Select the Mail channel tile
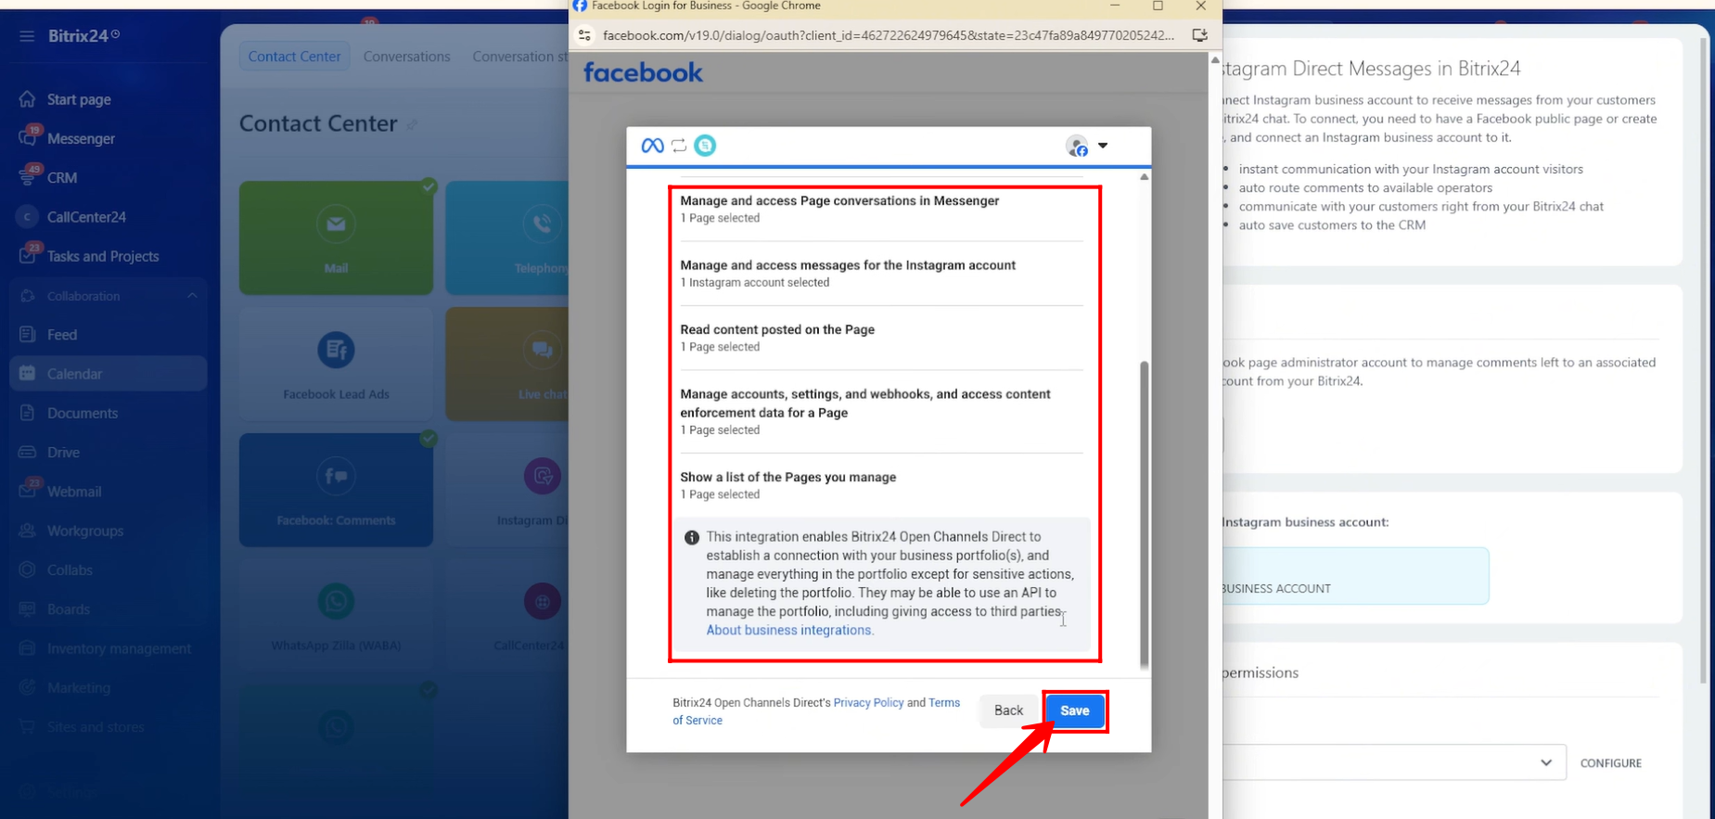The height and width of the screenshot is (819, 1715). click(x=336, y=237)
